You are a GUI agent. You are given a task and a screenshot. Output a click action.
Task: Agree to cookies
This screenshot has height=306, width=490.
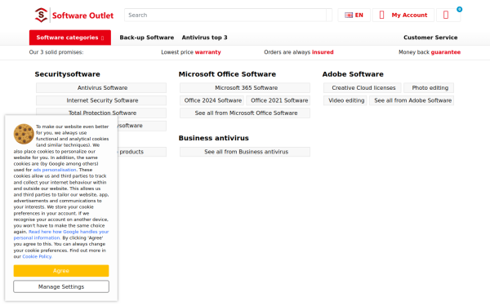tap(61, 271)
